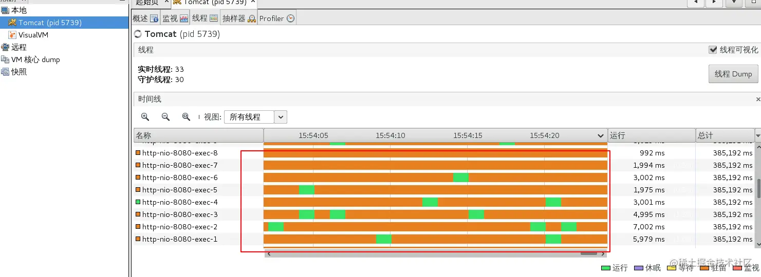Click the 3,002 ms running value
This screenshot has width=761, height=277.
pos(649,177)
